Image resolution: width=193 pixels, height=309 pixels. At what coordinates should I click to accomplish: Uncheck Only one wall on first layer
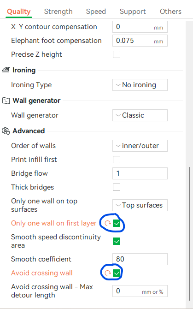click(x=117, y=224)
